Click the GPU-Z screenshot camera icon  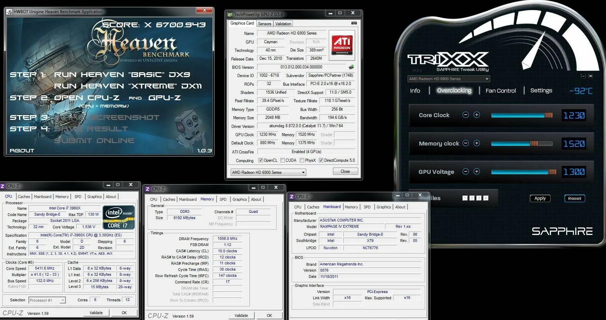point(354,23)
